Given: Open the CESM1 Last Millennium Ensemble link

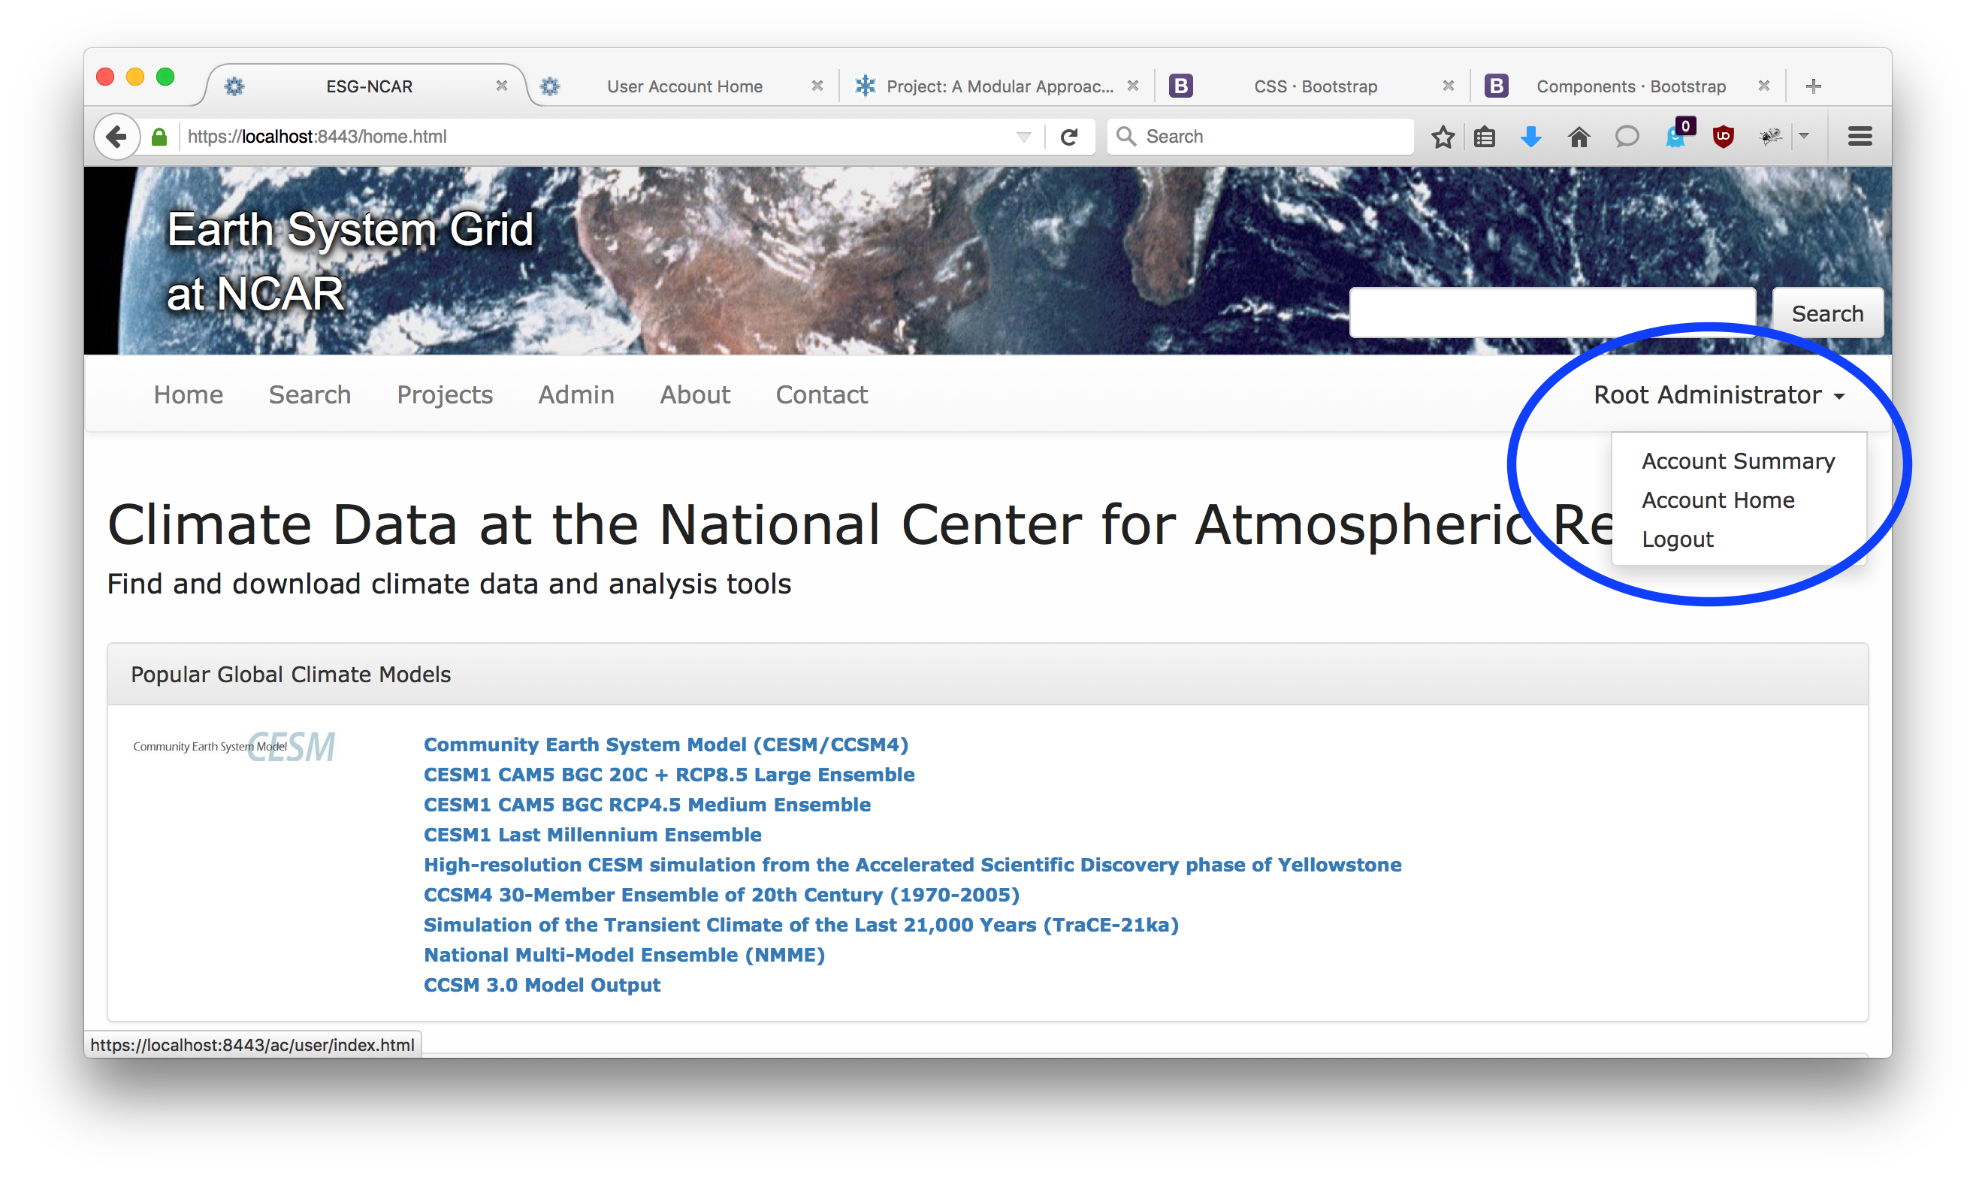Looking at the screenshot, I should [591, 834].
